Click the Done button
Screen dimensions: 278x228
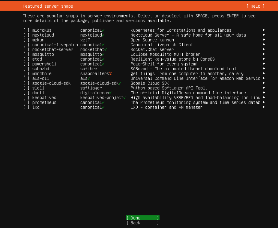point(142,218)
